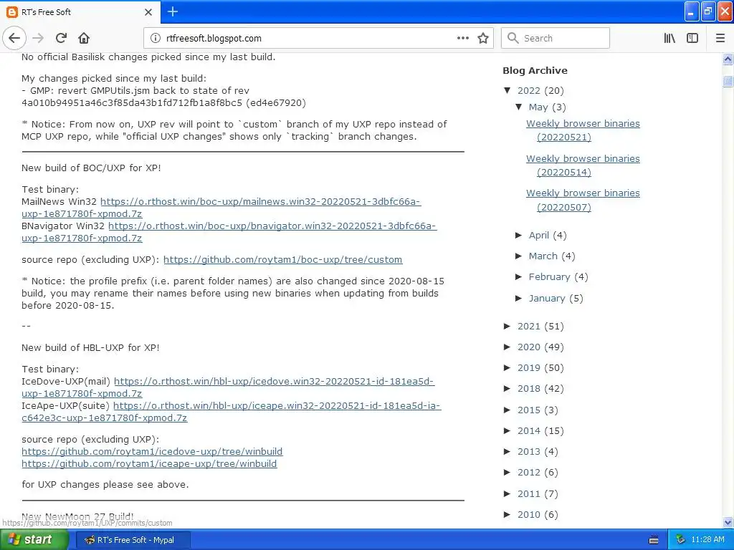Screen dimensions: 734x550
Task: Collapse the 2022 archive year
Action: tap(507, 90)
